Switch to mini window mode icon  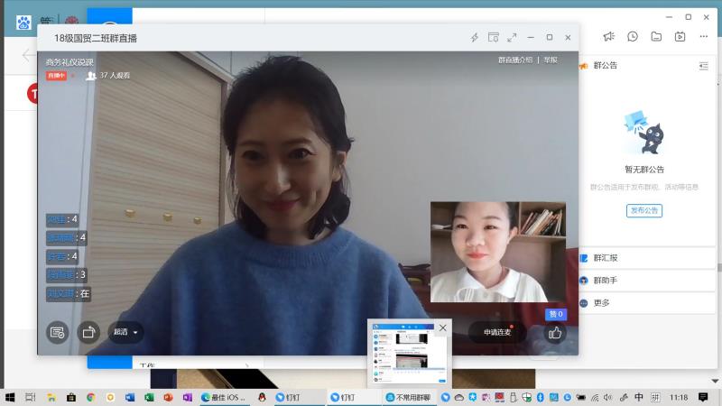(x=494, y=37)
